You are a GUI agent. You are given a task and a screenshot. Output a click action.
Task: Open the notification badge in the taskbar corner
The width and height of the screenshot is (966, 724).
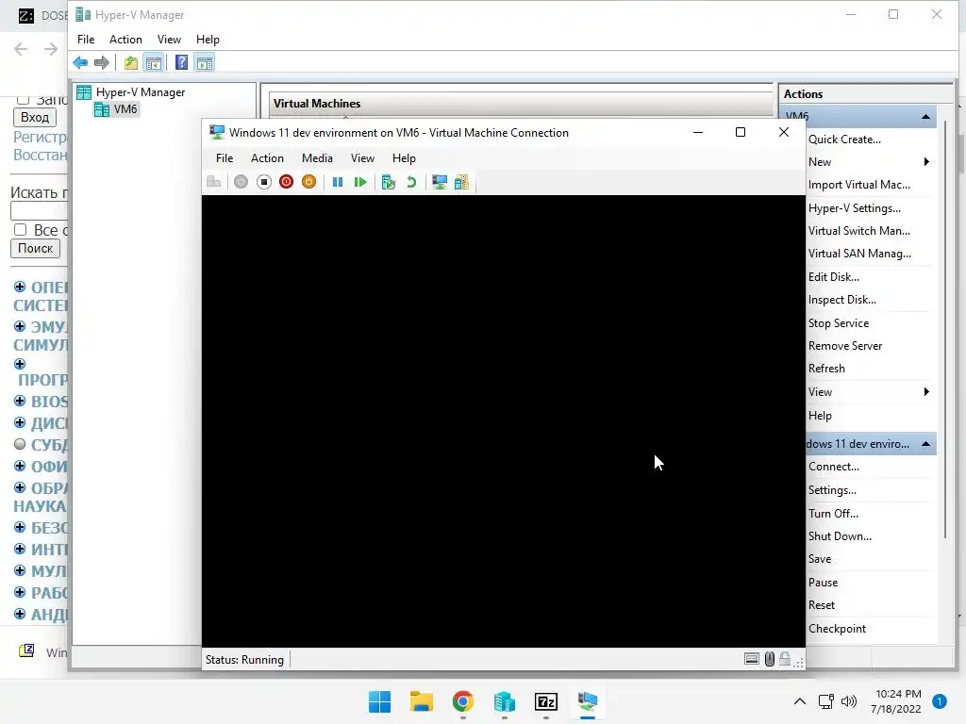click(x=940, y=701)
